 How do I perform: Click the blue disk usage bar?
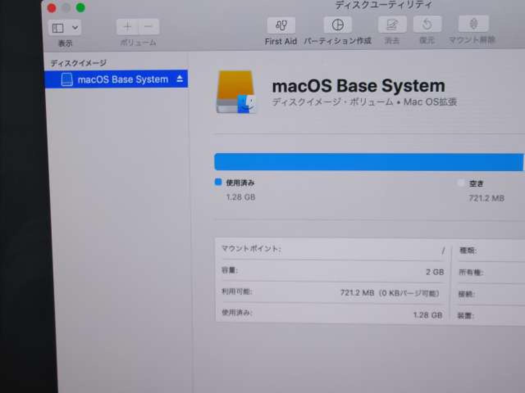click(x=368, y=162)
